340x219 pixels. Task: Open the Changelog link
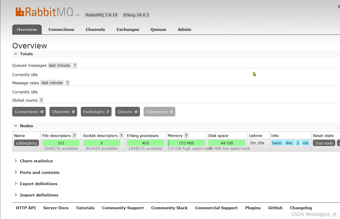point(301,208)
